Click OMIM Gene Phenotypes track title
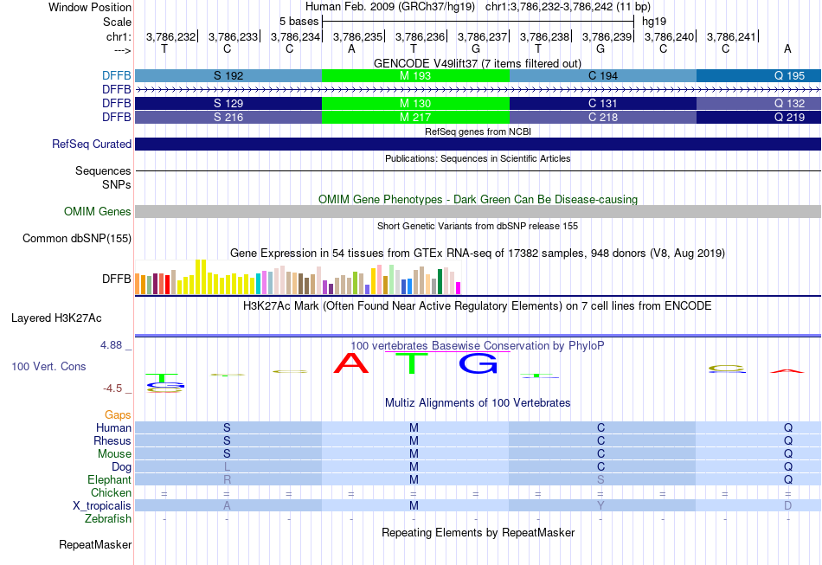Screen dimensions: 822x565 [x=478, y=199]
